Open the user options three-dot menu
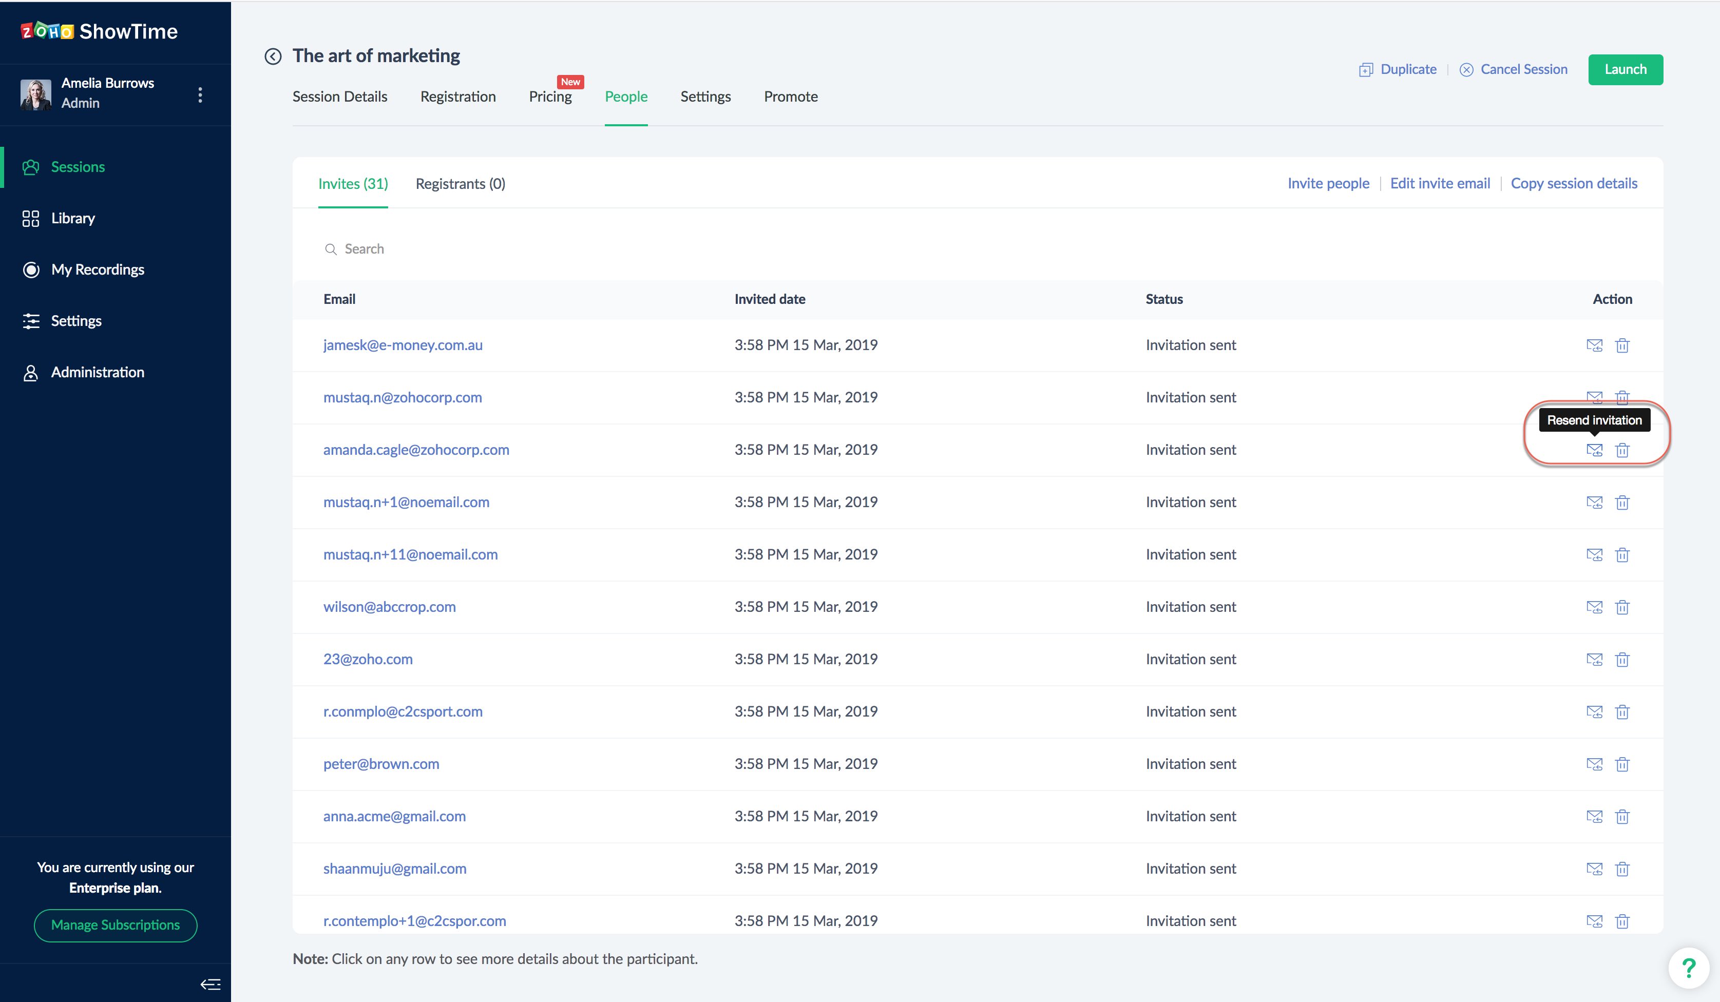 click(200, 94)
